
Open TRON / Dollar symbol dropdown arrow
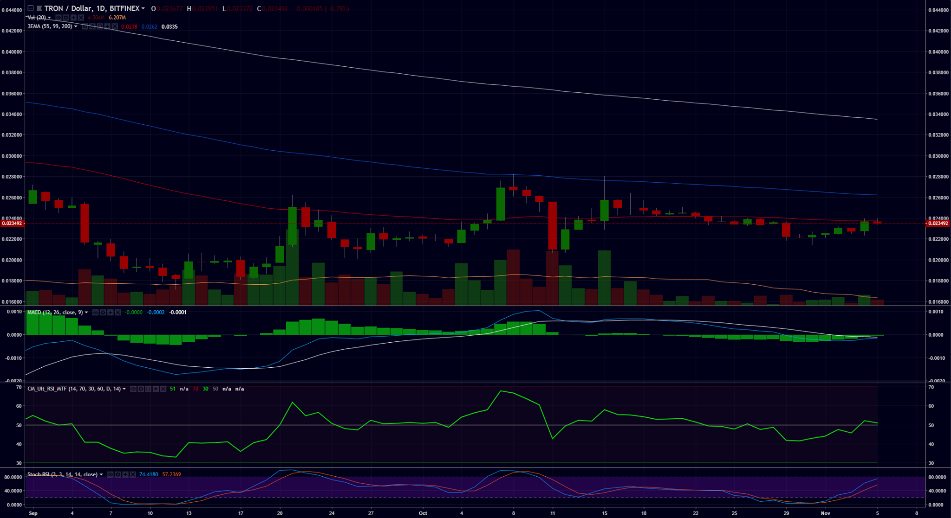click(143, 8)
